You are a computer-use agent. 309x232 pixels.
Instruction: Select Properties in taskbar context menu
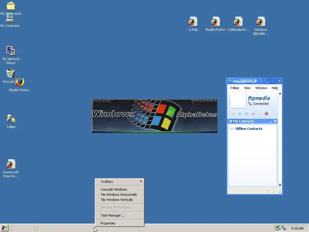[x=119, y=223]
